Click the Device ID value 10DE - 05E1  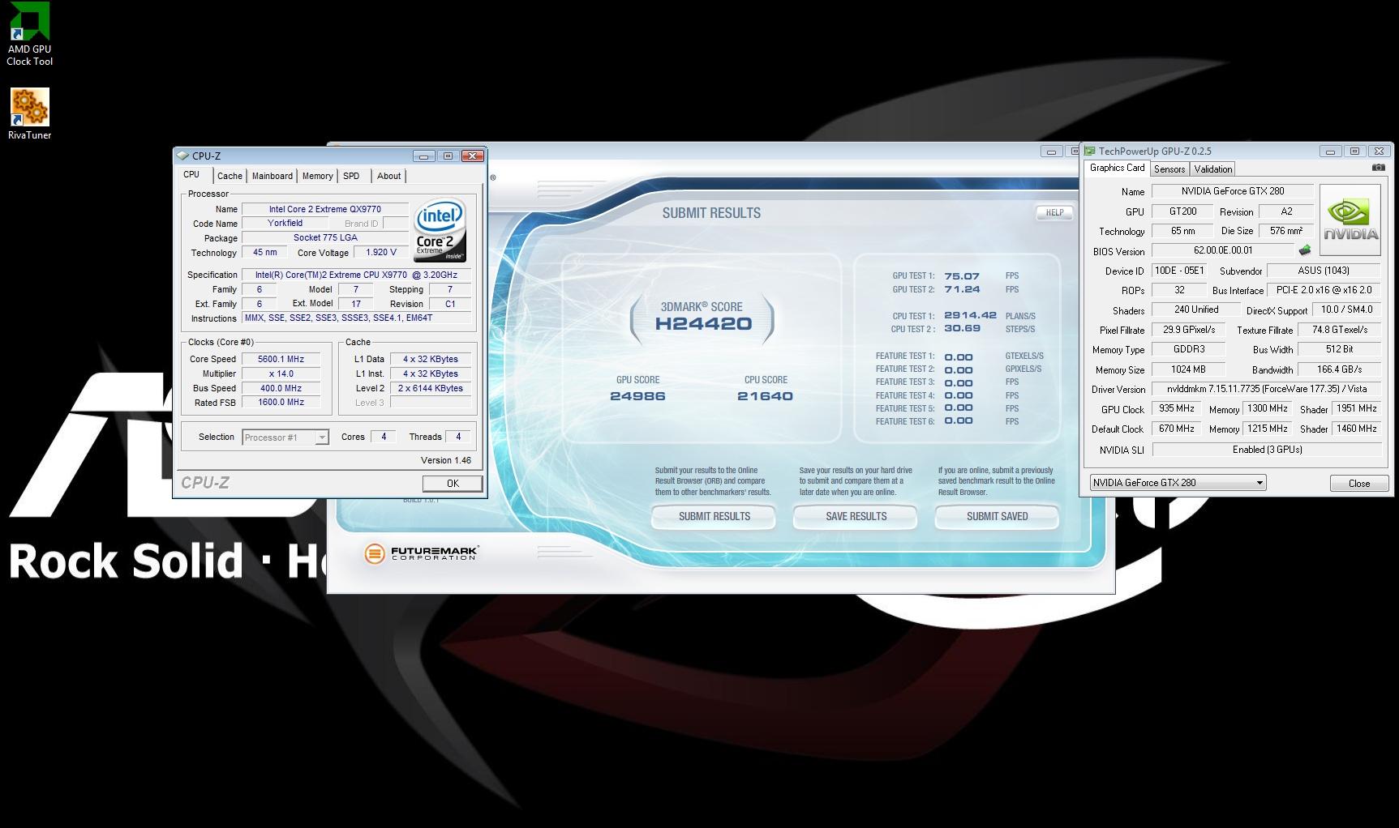(1179, 271)
